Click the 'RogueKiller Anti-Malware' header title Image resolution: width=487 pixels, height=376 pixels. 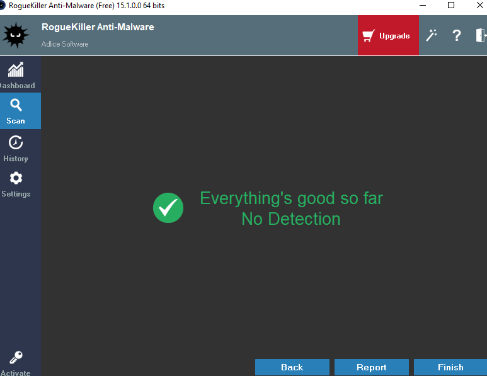coord(98,27)
